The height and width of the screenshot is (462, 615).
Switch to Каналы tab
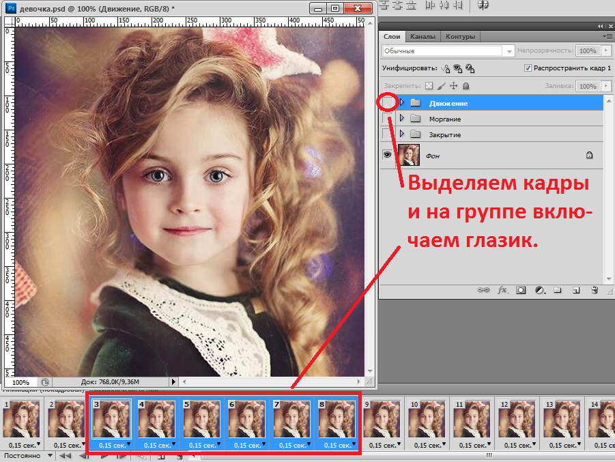423,36
